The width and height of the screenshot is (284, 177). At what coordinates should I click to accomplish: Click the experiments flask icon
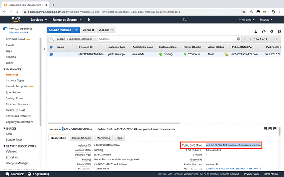256,32
